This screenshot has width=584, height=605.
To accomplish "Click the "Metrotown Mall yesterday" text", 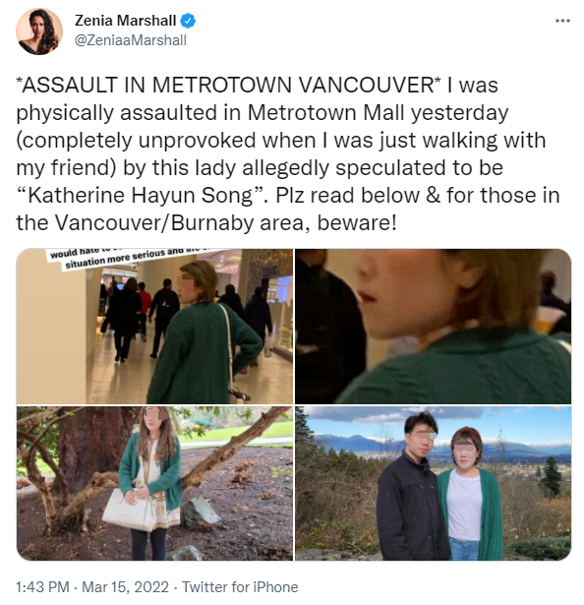I will (x=378, y=113).
